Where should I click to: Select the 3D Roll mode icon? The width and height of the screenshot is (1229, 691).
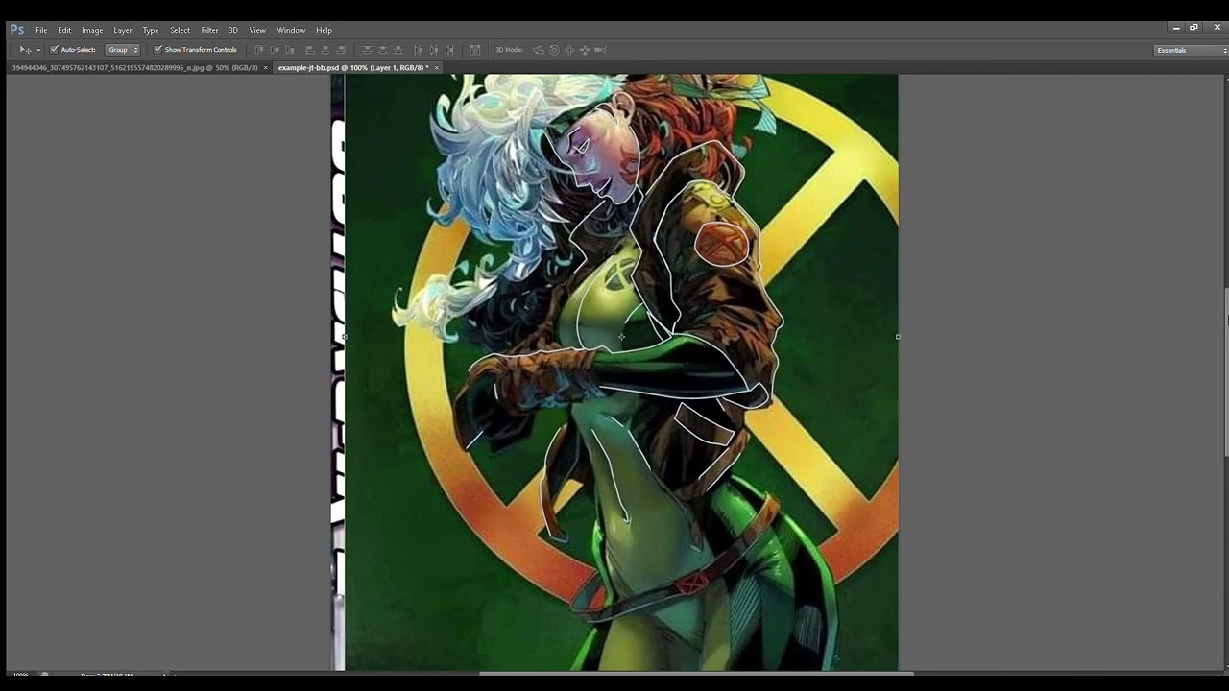point(554,49)
